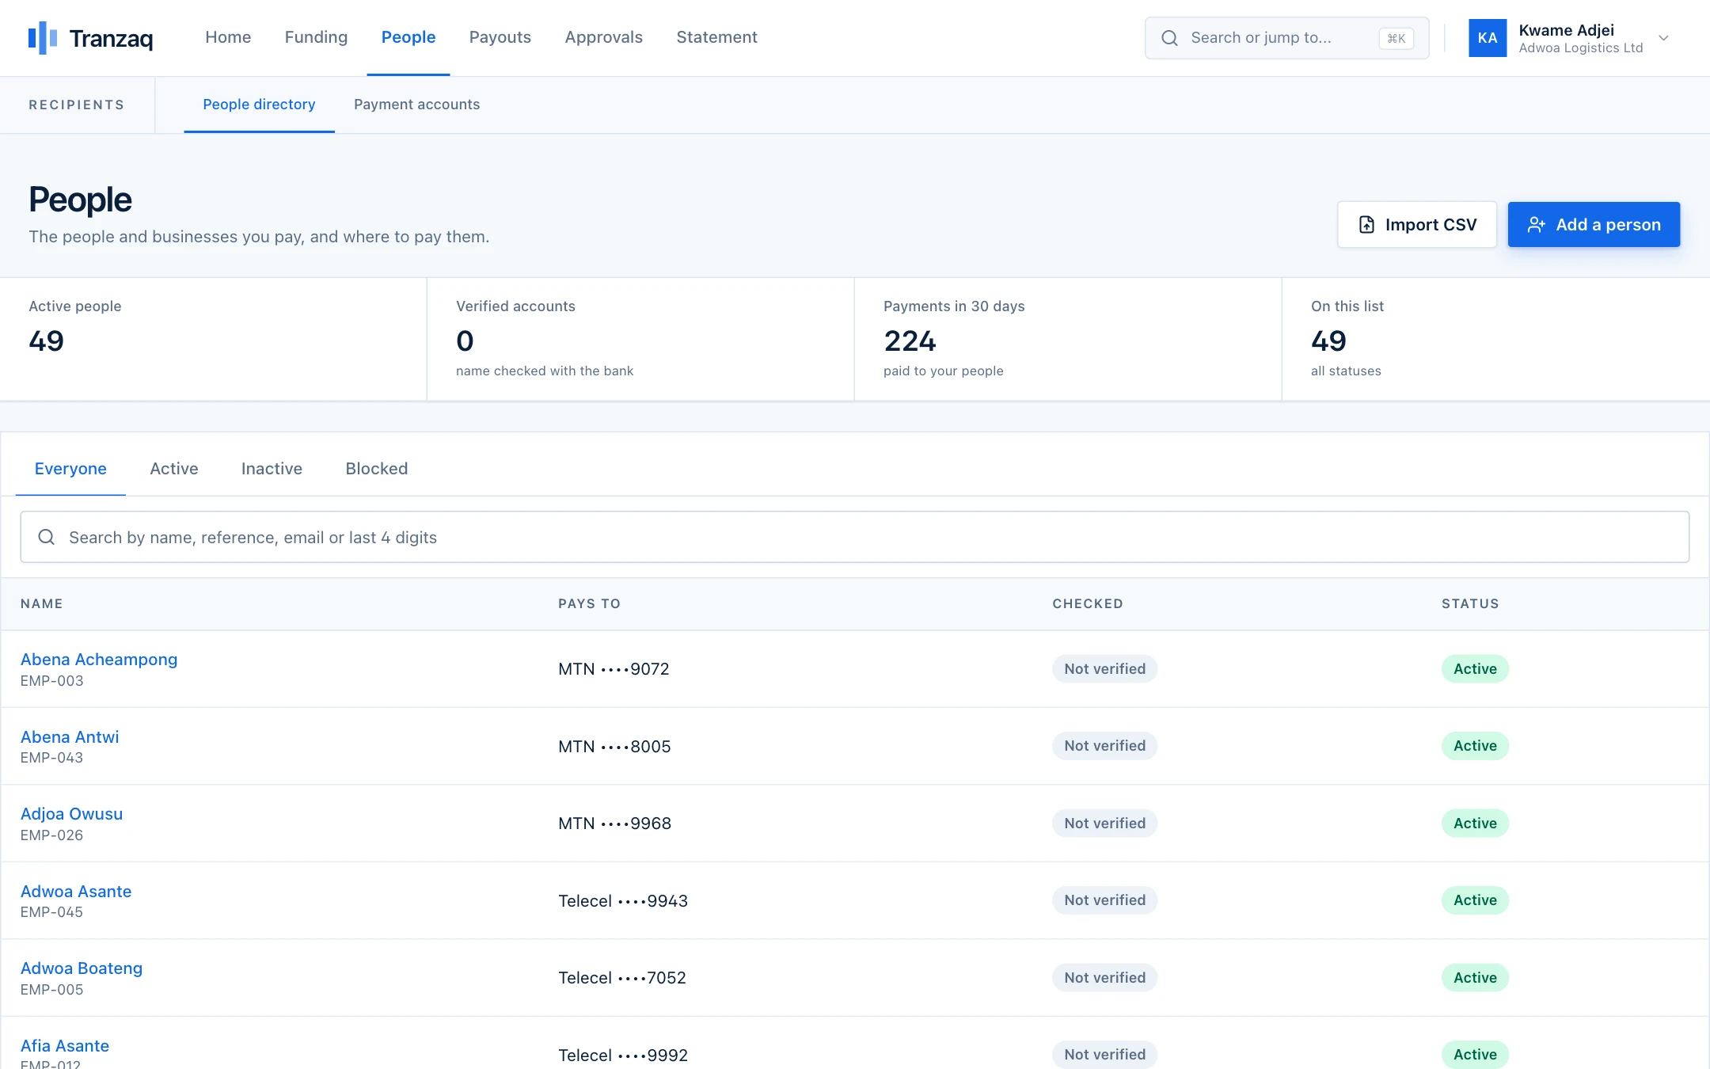This screenshot has height=1069, width=1710.
Task: Filter list by Inactive tab
Action: [272, 469]
